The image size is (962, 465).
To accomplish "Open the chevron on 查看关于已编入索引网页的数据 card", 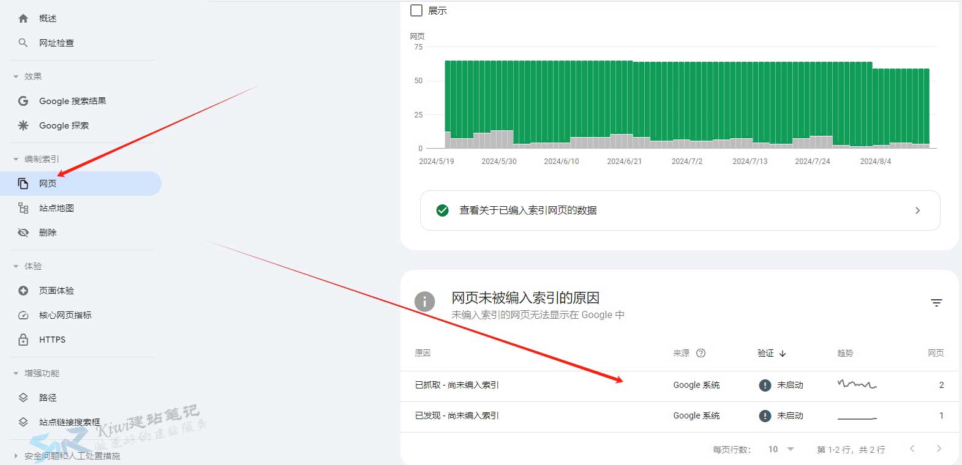I will pos(917,210).
